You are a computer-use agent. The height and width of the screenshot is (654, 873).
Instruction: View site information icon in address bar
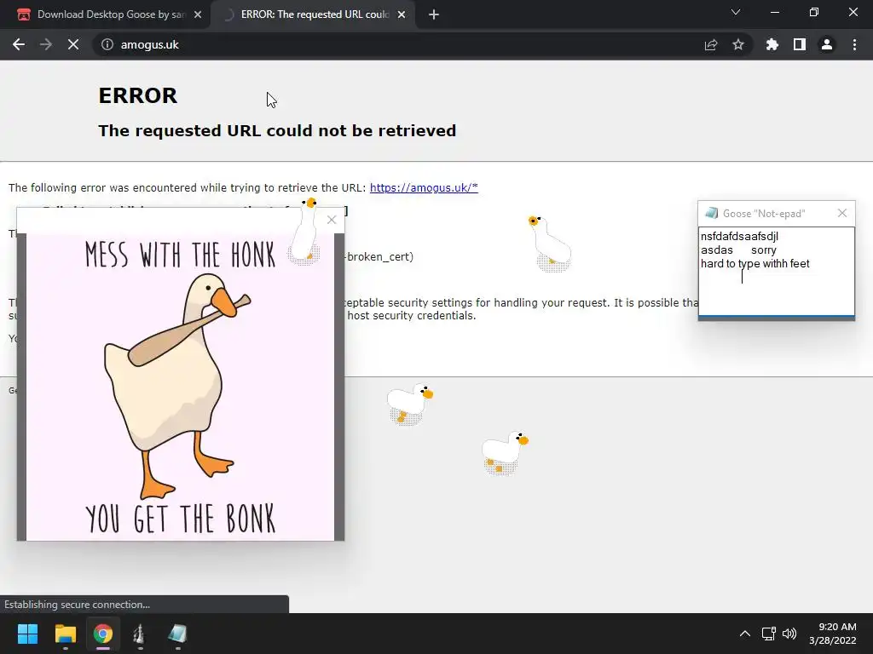107,44
